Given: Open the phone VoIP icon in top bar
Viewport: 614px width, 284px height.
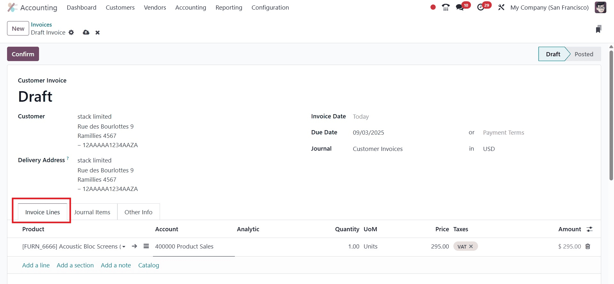Looking at the screenshot, I should click(x=445, y=7).
